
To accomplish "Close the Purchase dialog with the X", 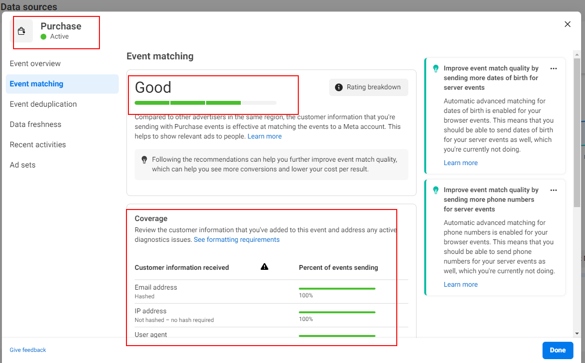I will 567,25.
